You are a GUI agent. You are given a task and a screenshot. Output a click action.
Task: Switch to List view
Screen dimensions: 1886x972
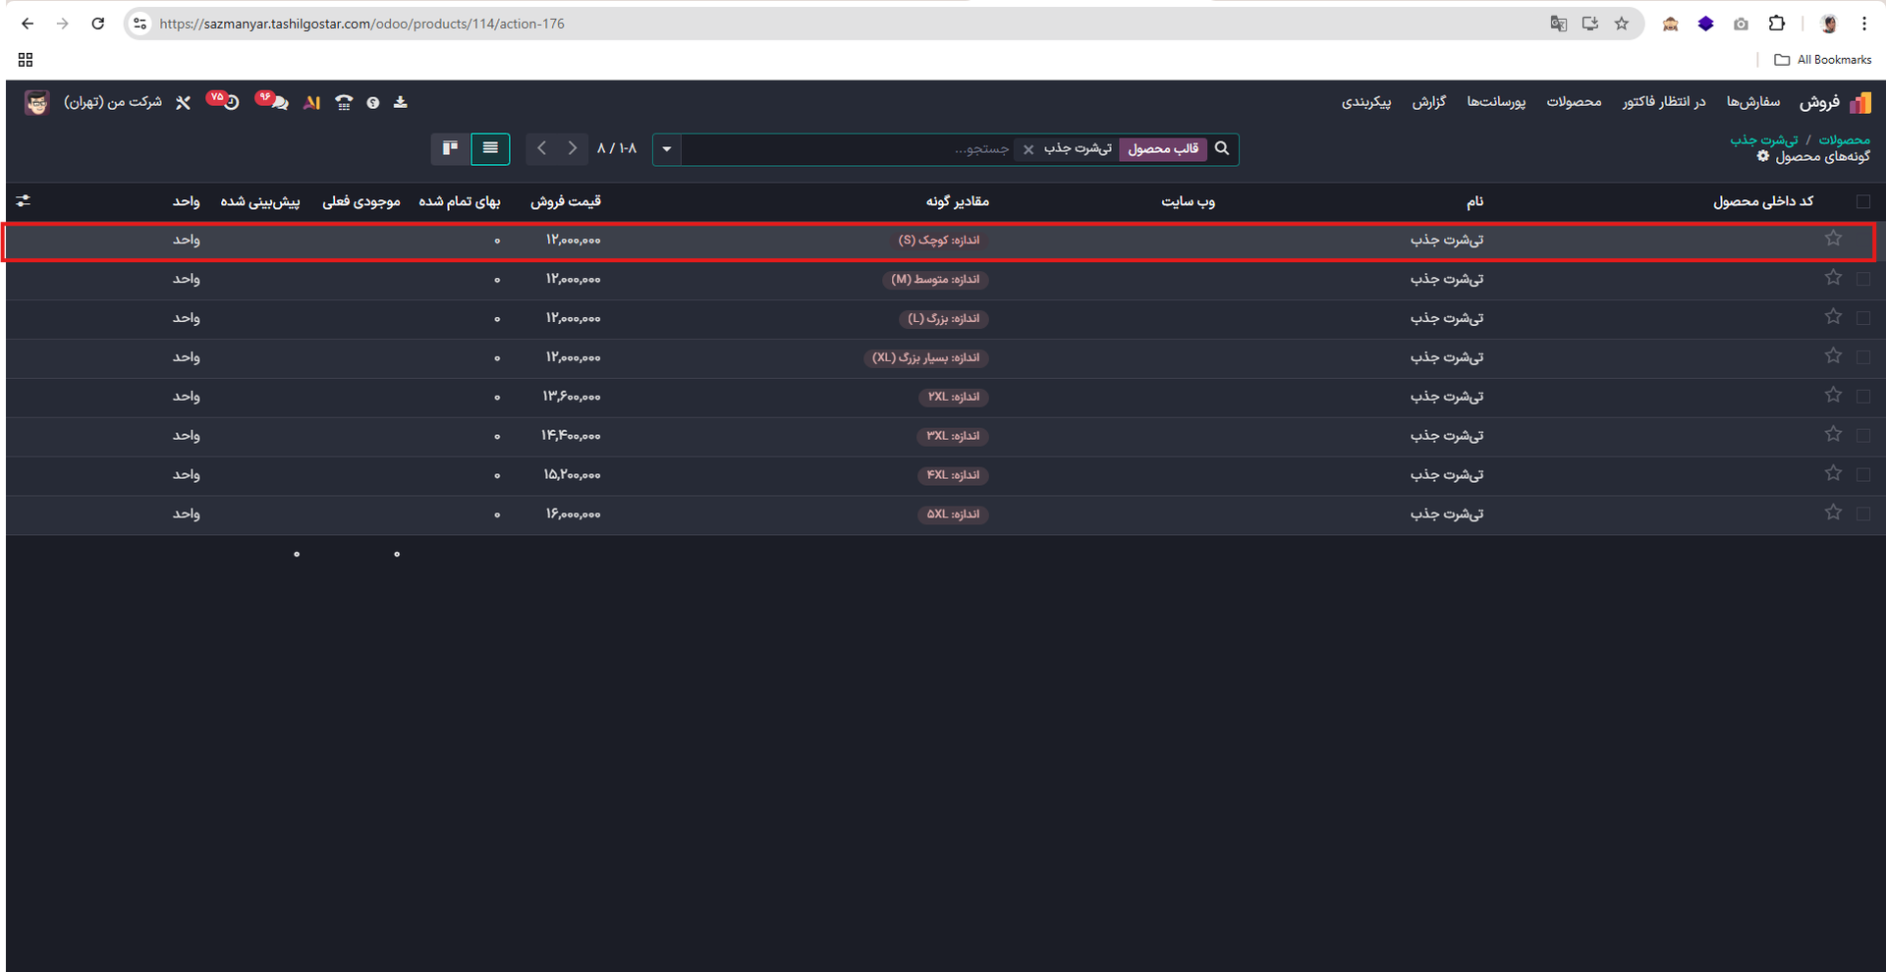490,148
